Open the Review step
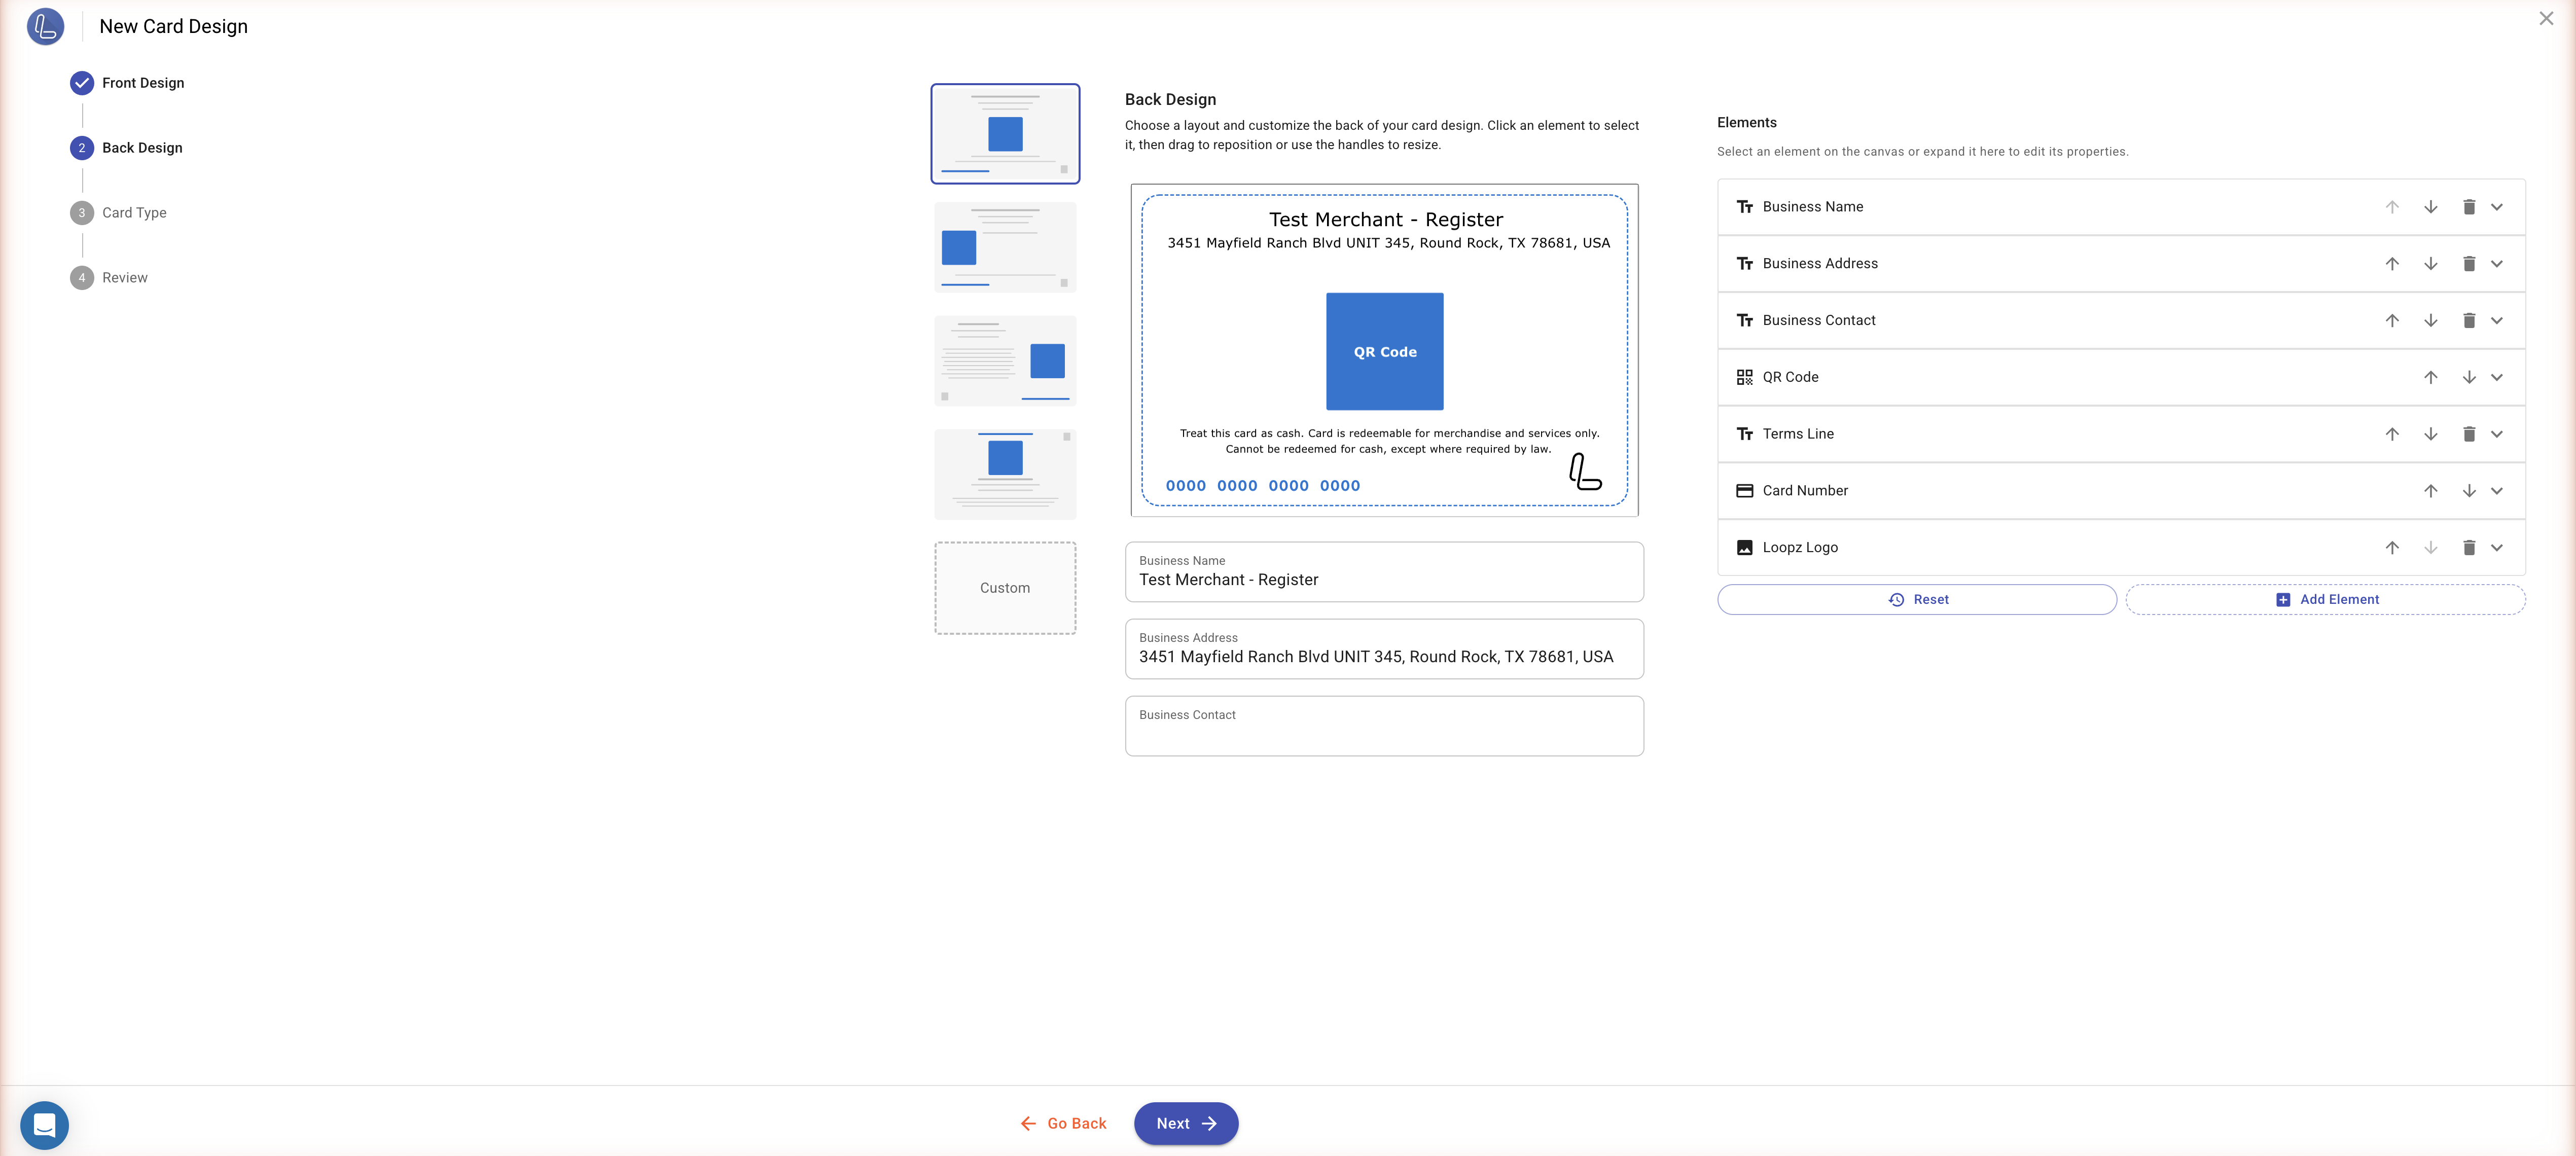This screenshot has width=2576, height=1156. click(x=109, y=278)
